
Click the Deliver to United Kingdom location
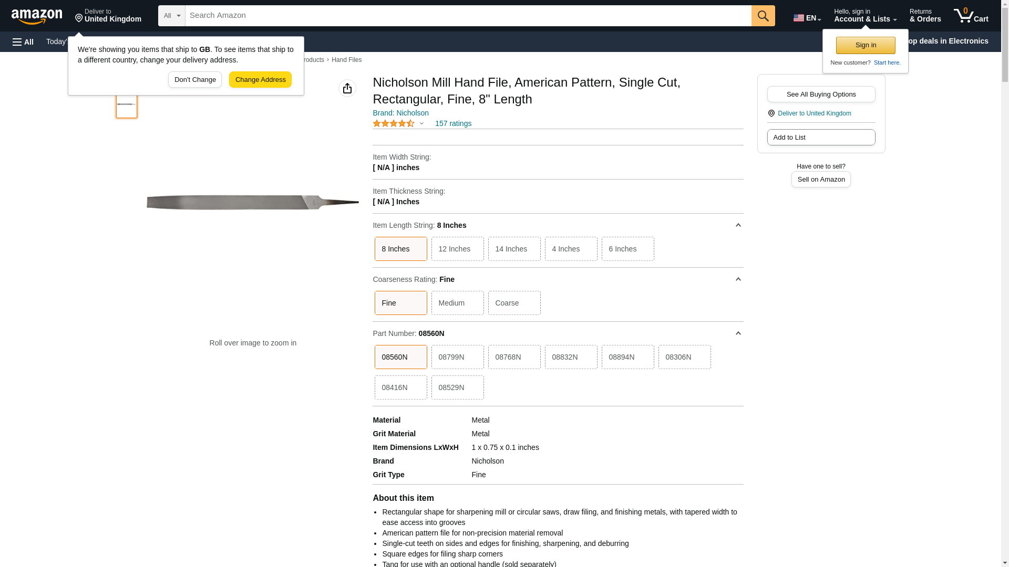click(108, 16)
